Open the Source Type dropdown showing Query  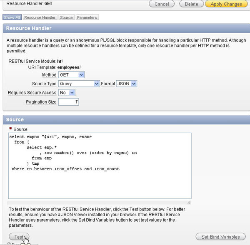[79, 84]
